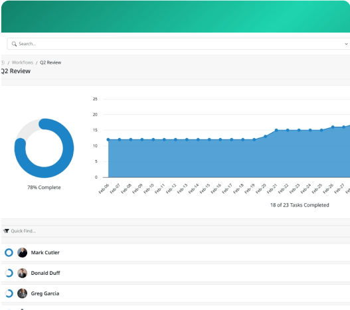350x310 pixels.
Task: Focus the Search input field
Action: pos(179,44)
